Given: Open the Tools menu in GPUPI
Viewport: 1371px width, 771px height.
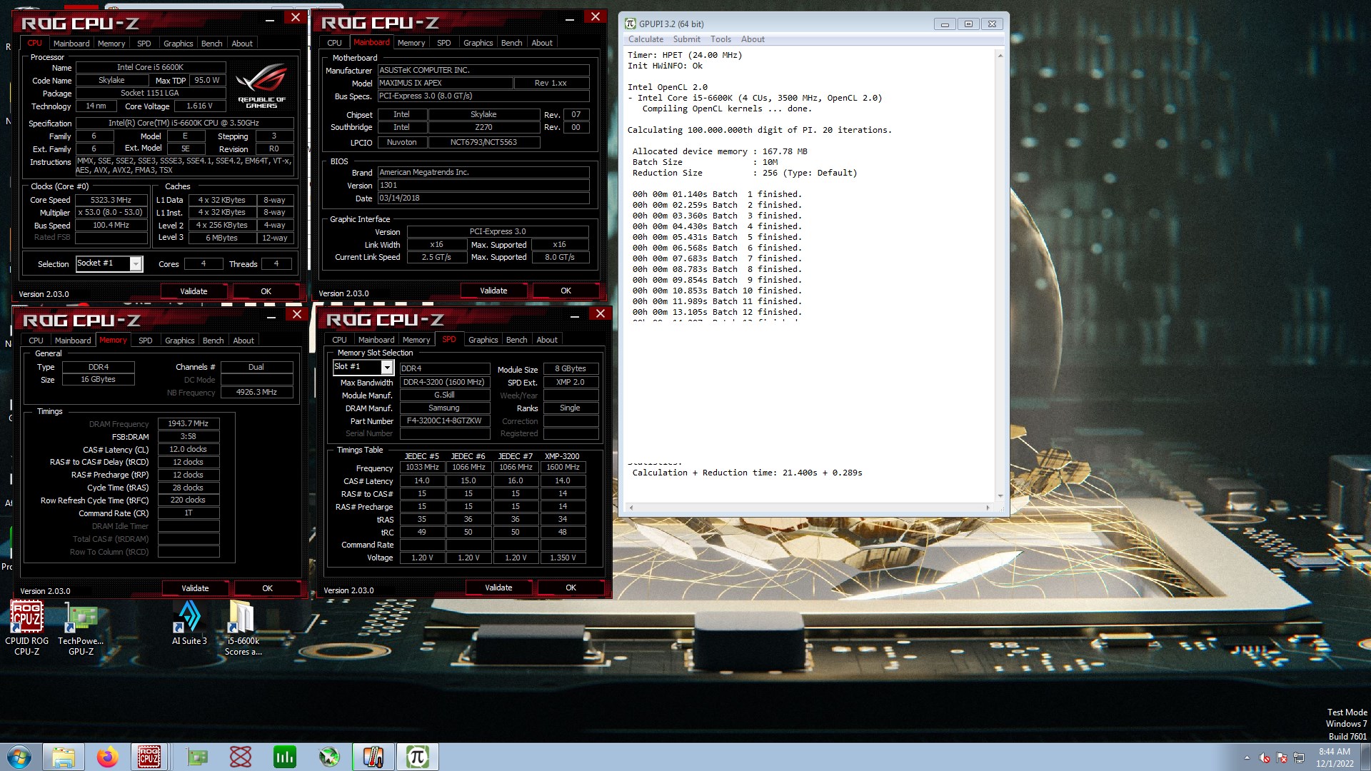Looking at the screenshot, I should tap(720, 39).
